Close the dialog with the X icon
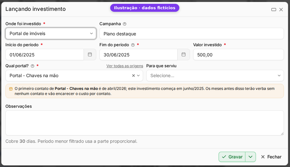The height and width of the screenshot is (167, 290). (x=281, y=10)
